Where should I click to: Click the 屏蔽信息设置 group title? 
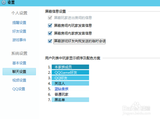click(x=55, y=11)
